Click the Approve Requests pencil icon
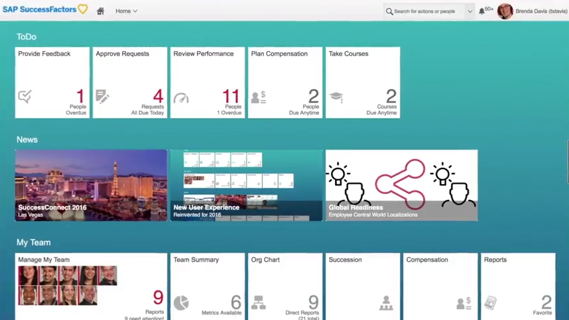Viewport: 569px width, 320px height. (102, 97)
